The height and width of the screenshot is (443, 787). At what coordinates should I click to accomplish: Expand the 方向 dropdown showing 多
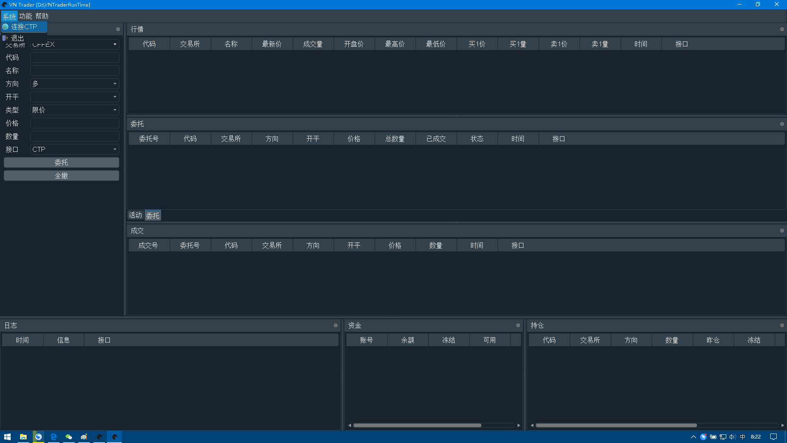(75, 84)
